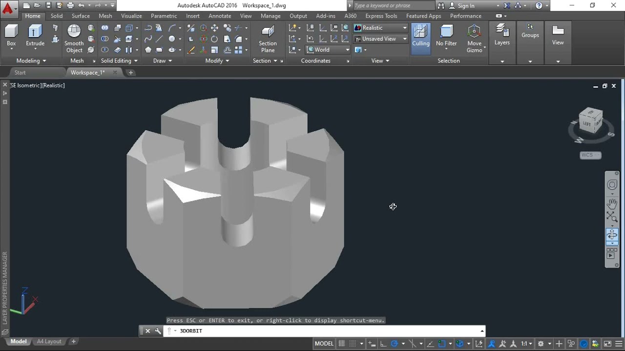Open the WCS dropdown below ViewCube
The width and height of the screenshot is (625, 351).
[x=590, y=155]
